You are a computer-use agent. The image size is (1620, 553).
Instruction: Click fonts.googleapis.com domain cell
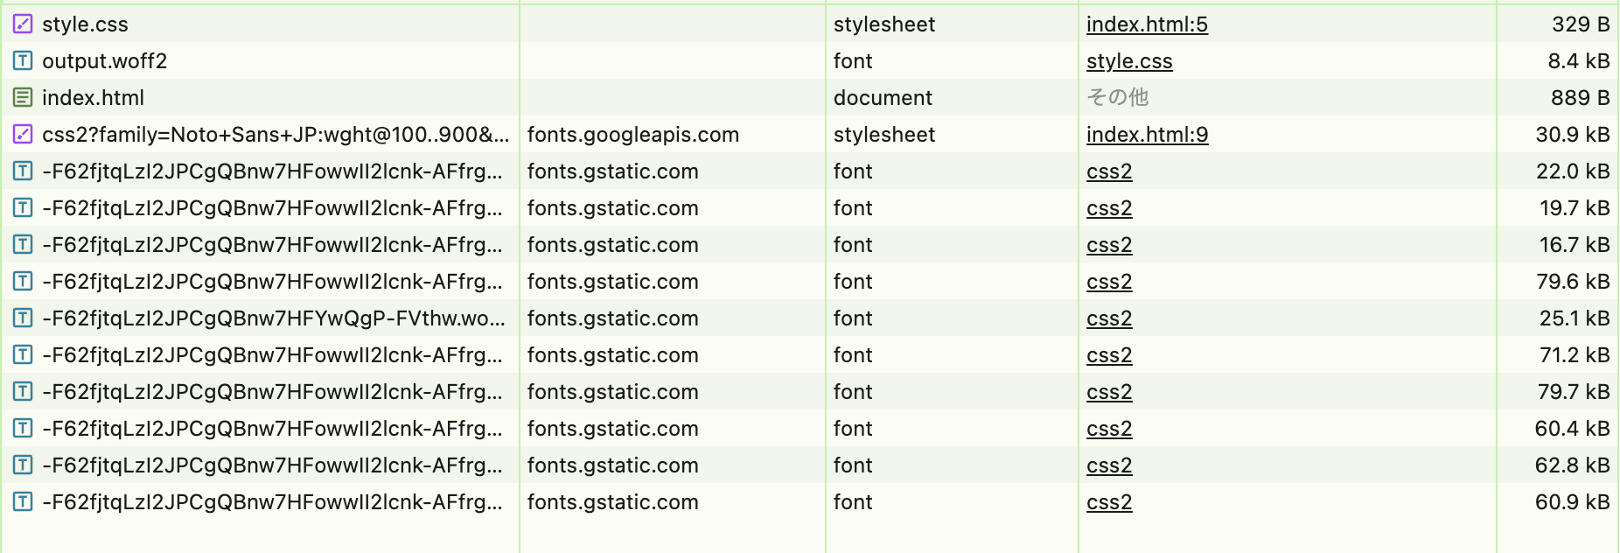(633, 135)
